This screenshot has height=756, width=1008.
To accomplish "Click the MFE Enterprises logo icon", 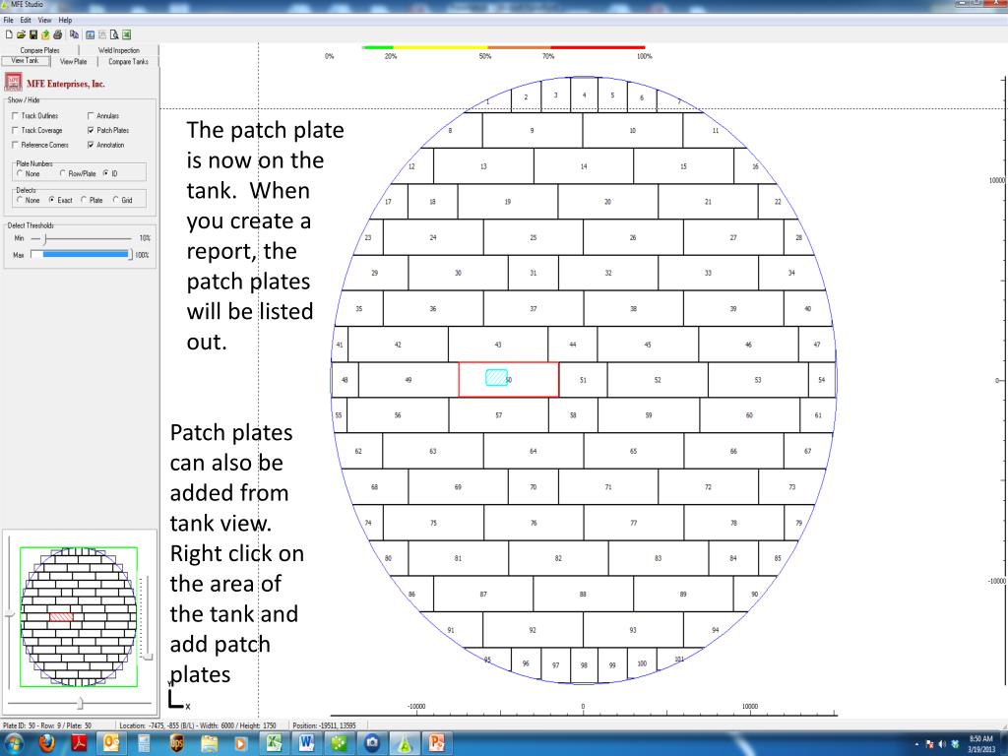I will [13, 83].
